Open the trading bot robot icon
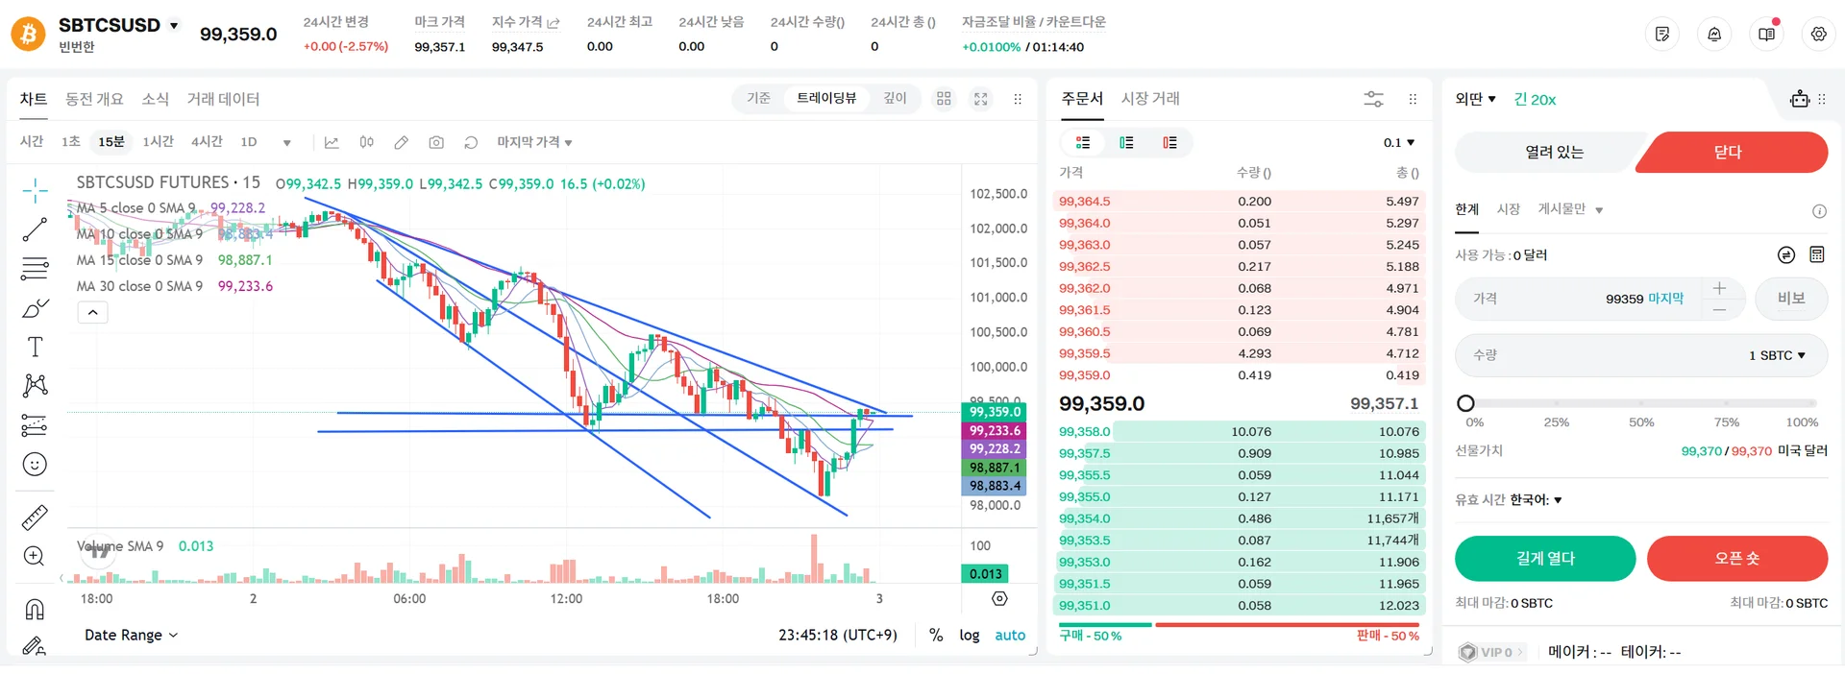The height and width of the screenshot is (674, 1845). pyautogui.click(x=1799, y=99)
